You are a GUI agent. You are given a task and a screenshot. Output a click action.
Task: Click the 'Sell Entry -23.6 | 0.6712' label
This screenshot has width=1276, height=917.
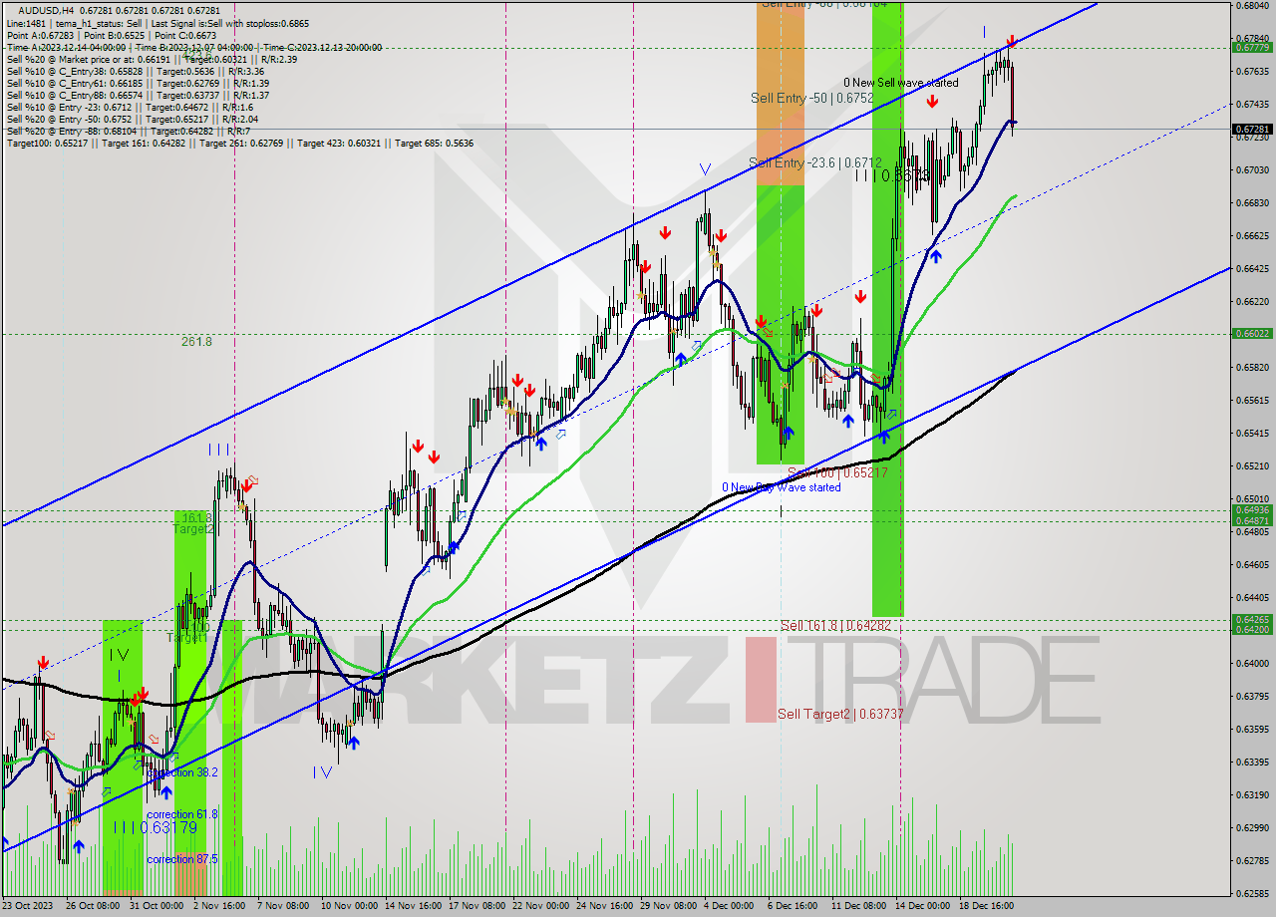pos(814,161)
